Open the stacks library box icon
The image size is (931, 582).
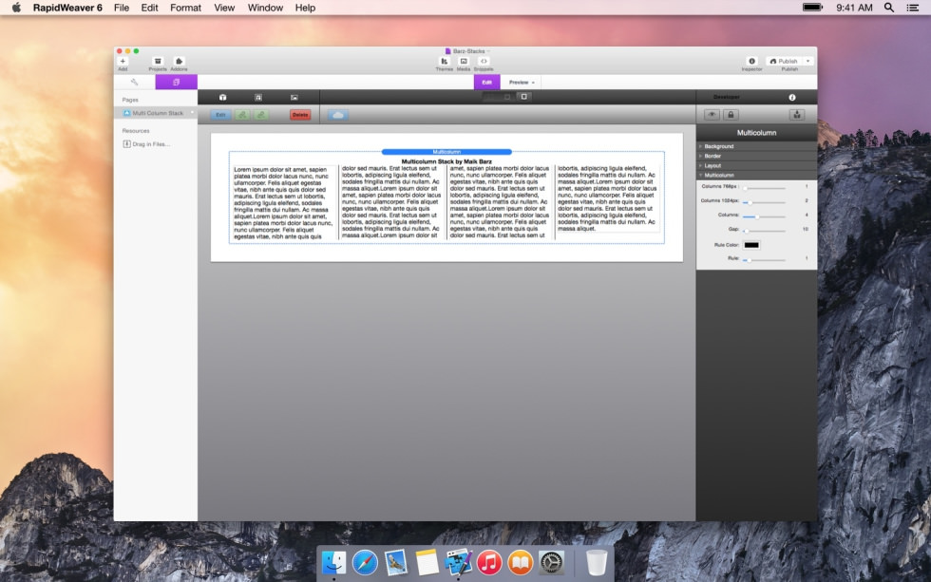click(222, 97)
